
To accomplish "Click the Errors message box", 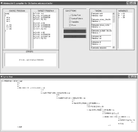I will pyautogui.click(x=31, y=60).
